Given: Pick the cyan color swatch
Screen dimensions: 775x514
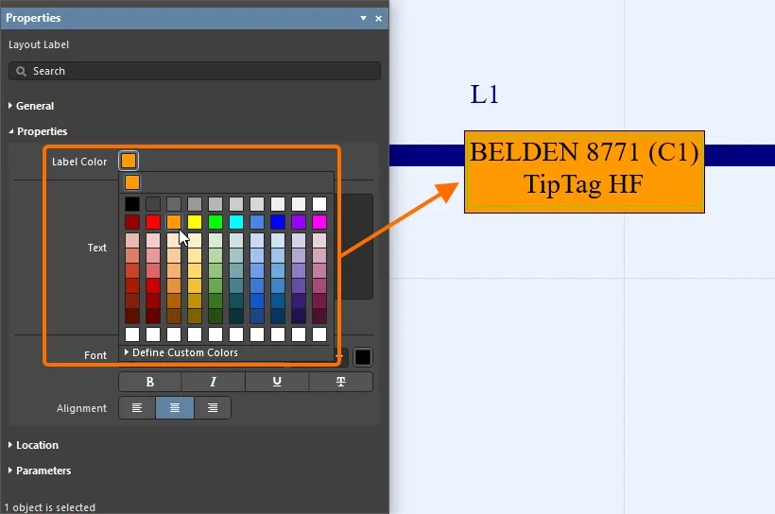Looking at the screenshot, I should coord(236,222).
